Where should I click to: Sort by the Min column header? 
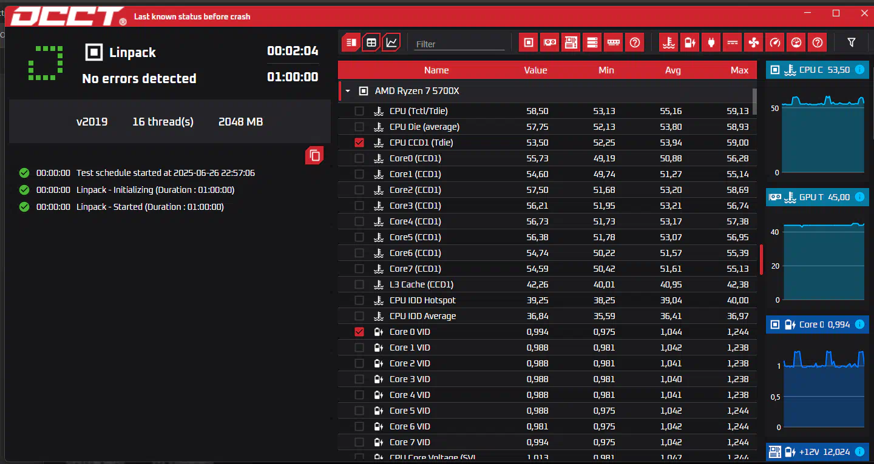606,70
